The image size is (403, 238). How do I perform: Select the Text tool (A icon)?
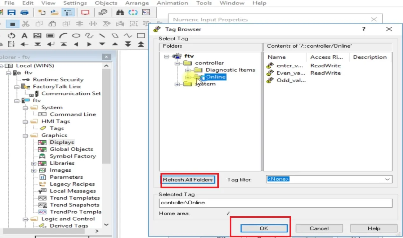coord(24,36)
